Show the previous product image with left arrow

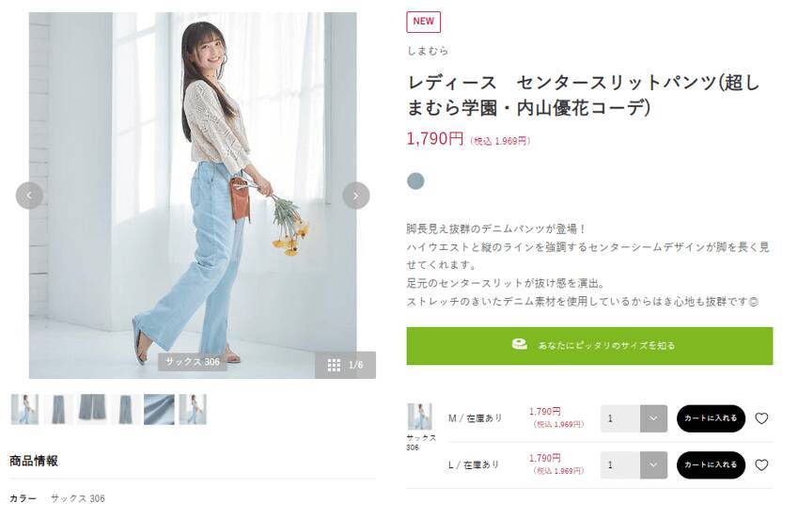click(29, 196)
